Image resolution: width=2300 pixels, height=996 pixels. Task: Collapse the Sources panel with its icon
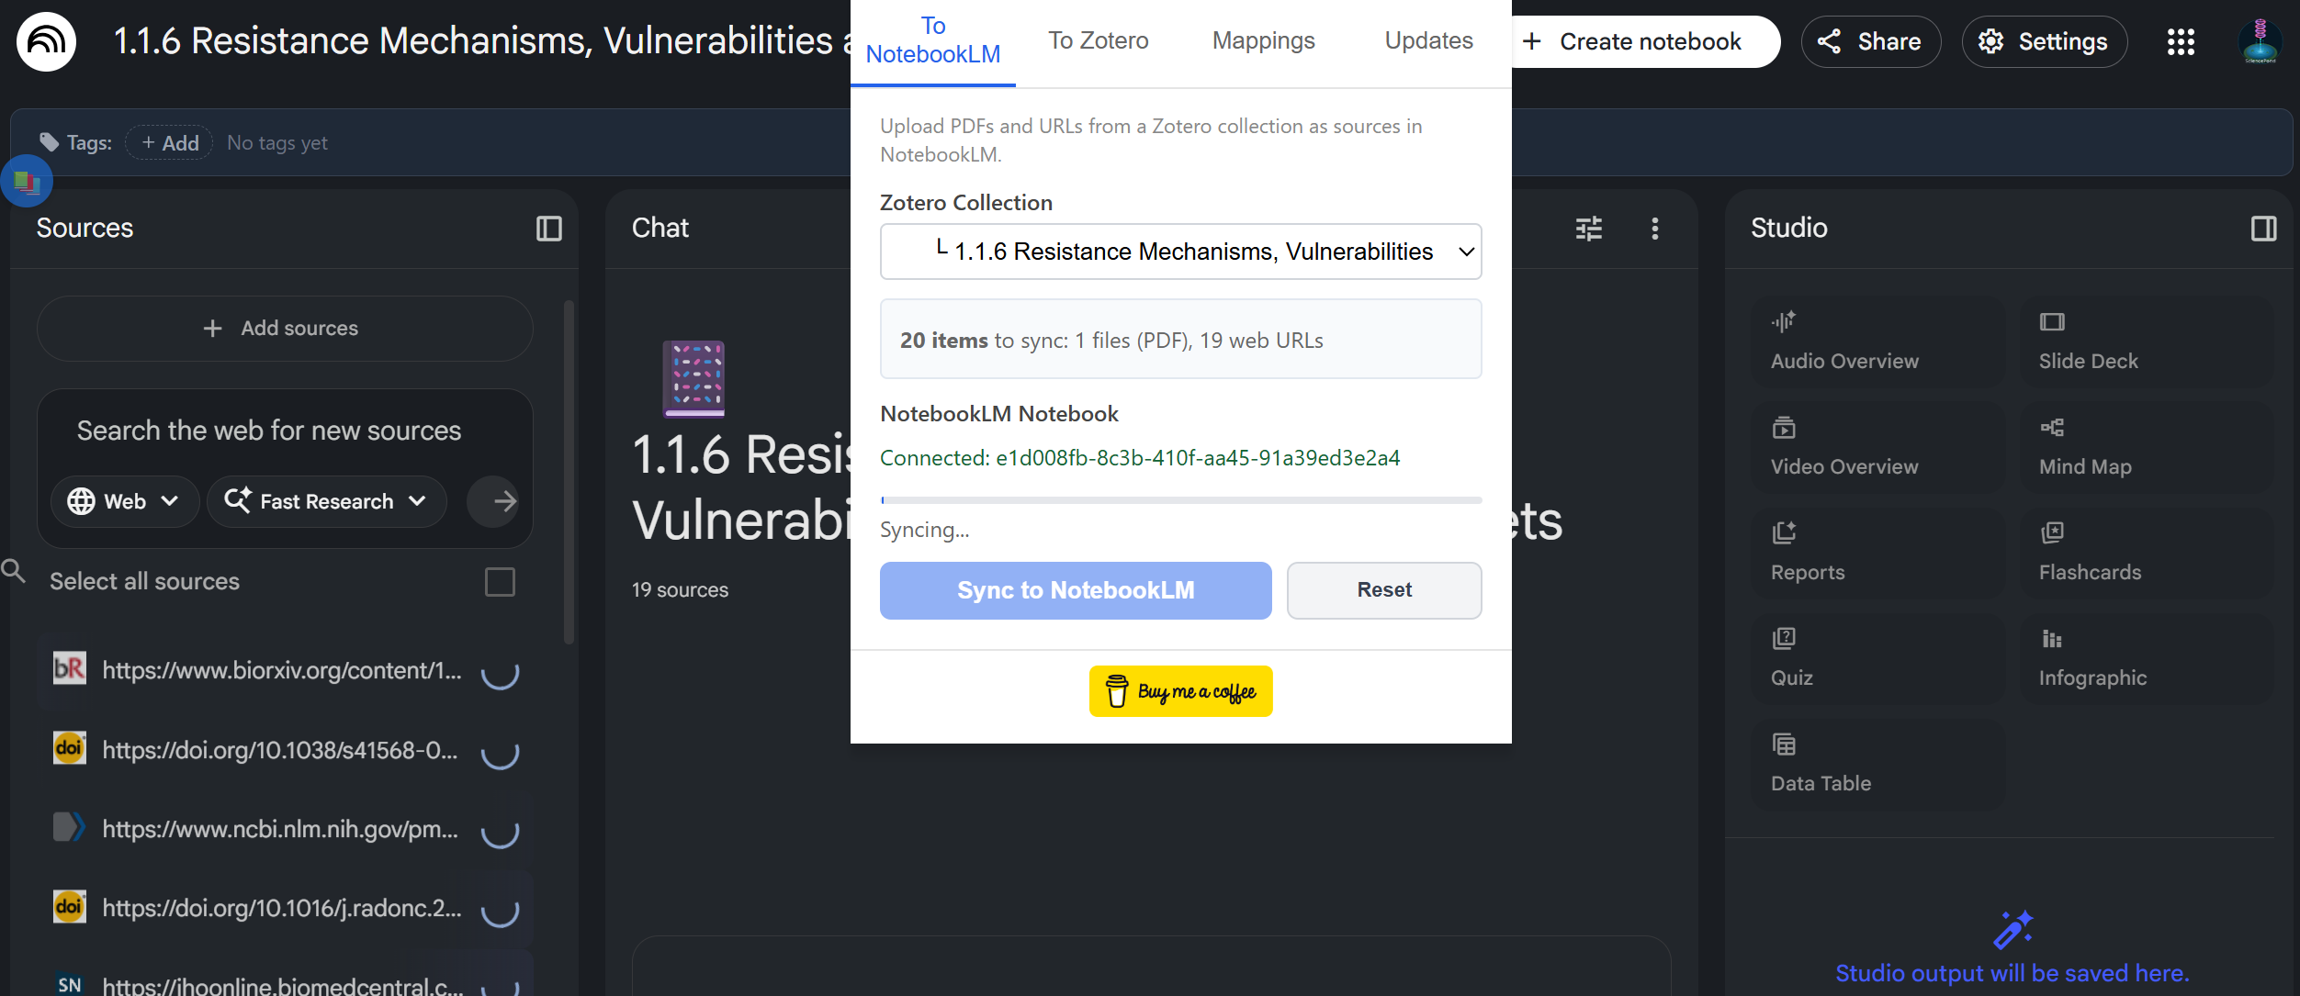tap(548, 229)
